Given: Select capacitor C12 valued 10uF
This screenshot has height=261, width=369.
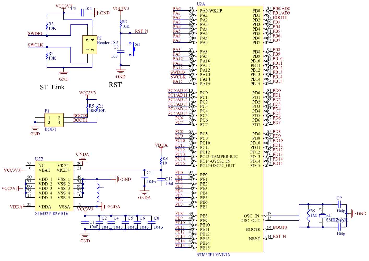Looking at the screenshot, I should pos(161,180).
